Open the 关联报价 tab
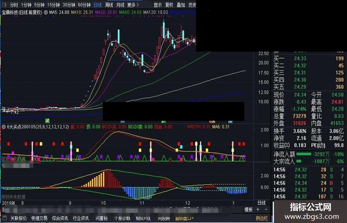 point(18,218)
